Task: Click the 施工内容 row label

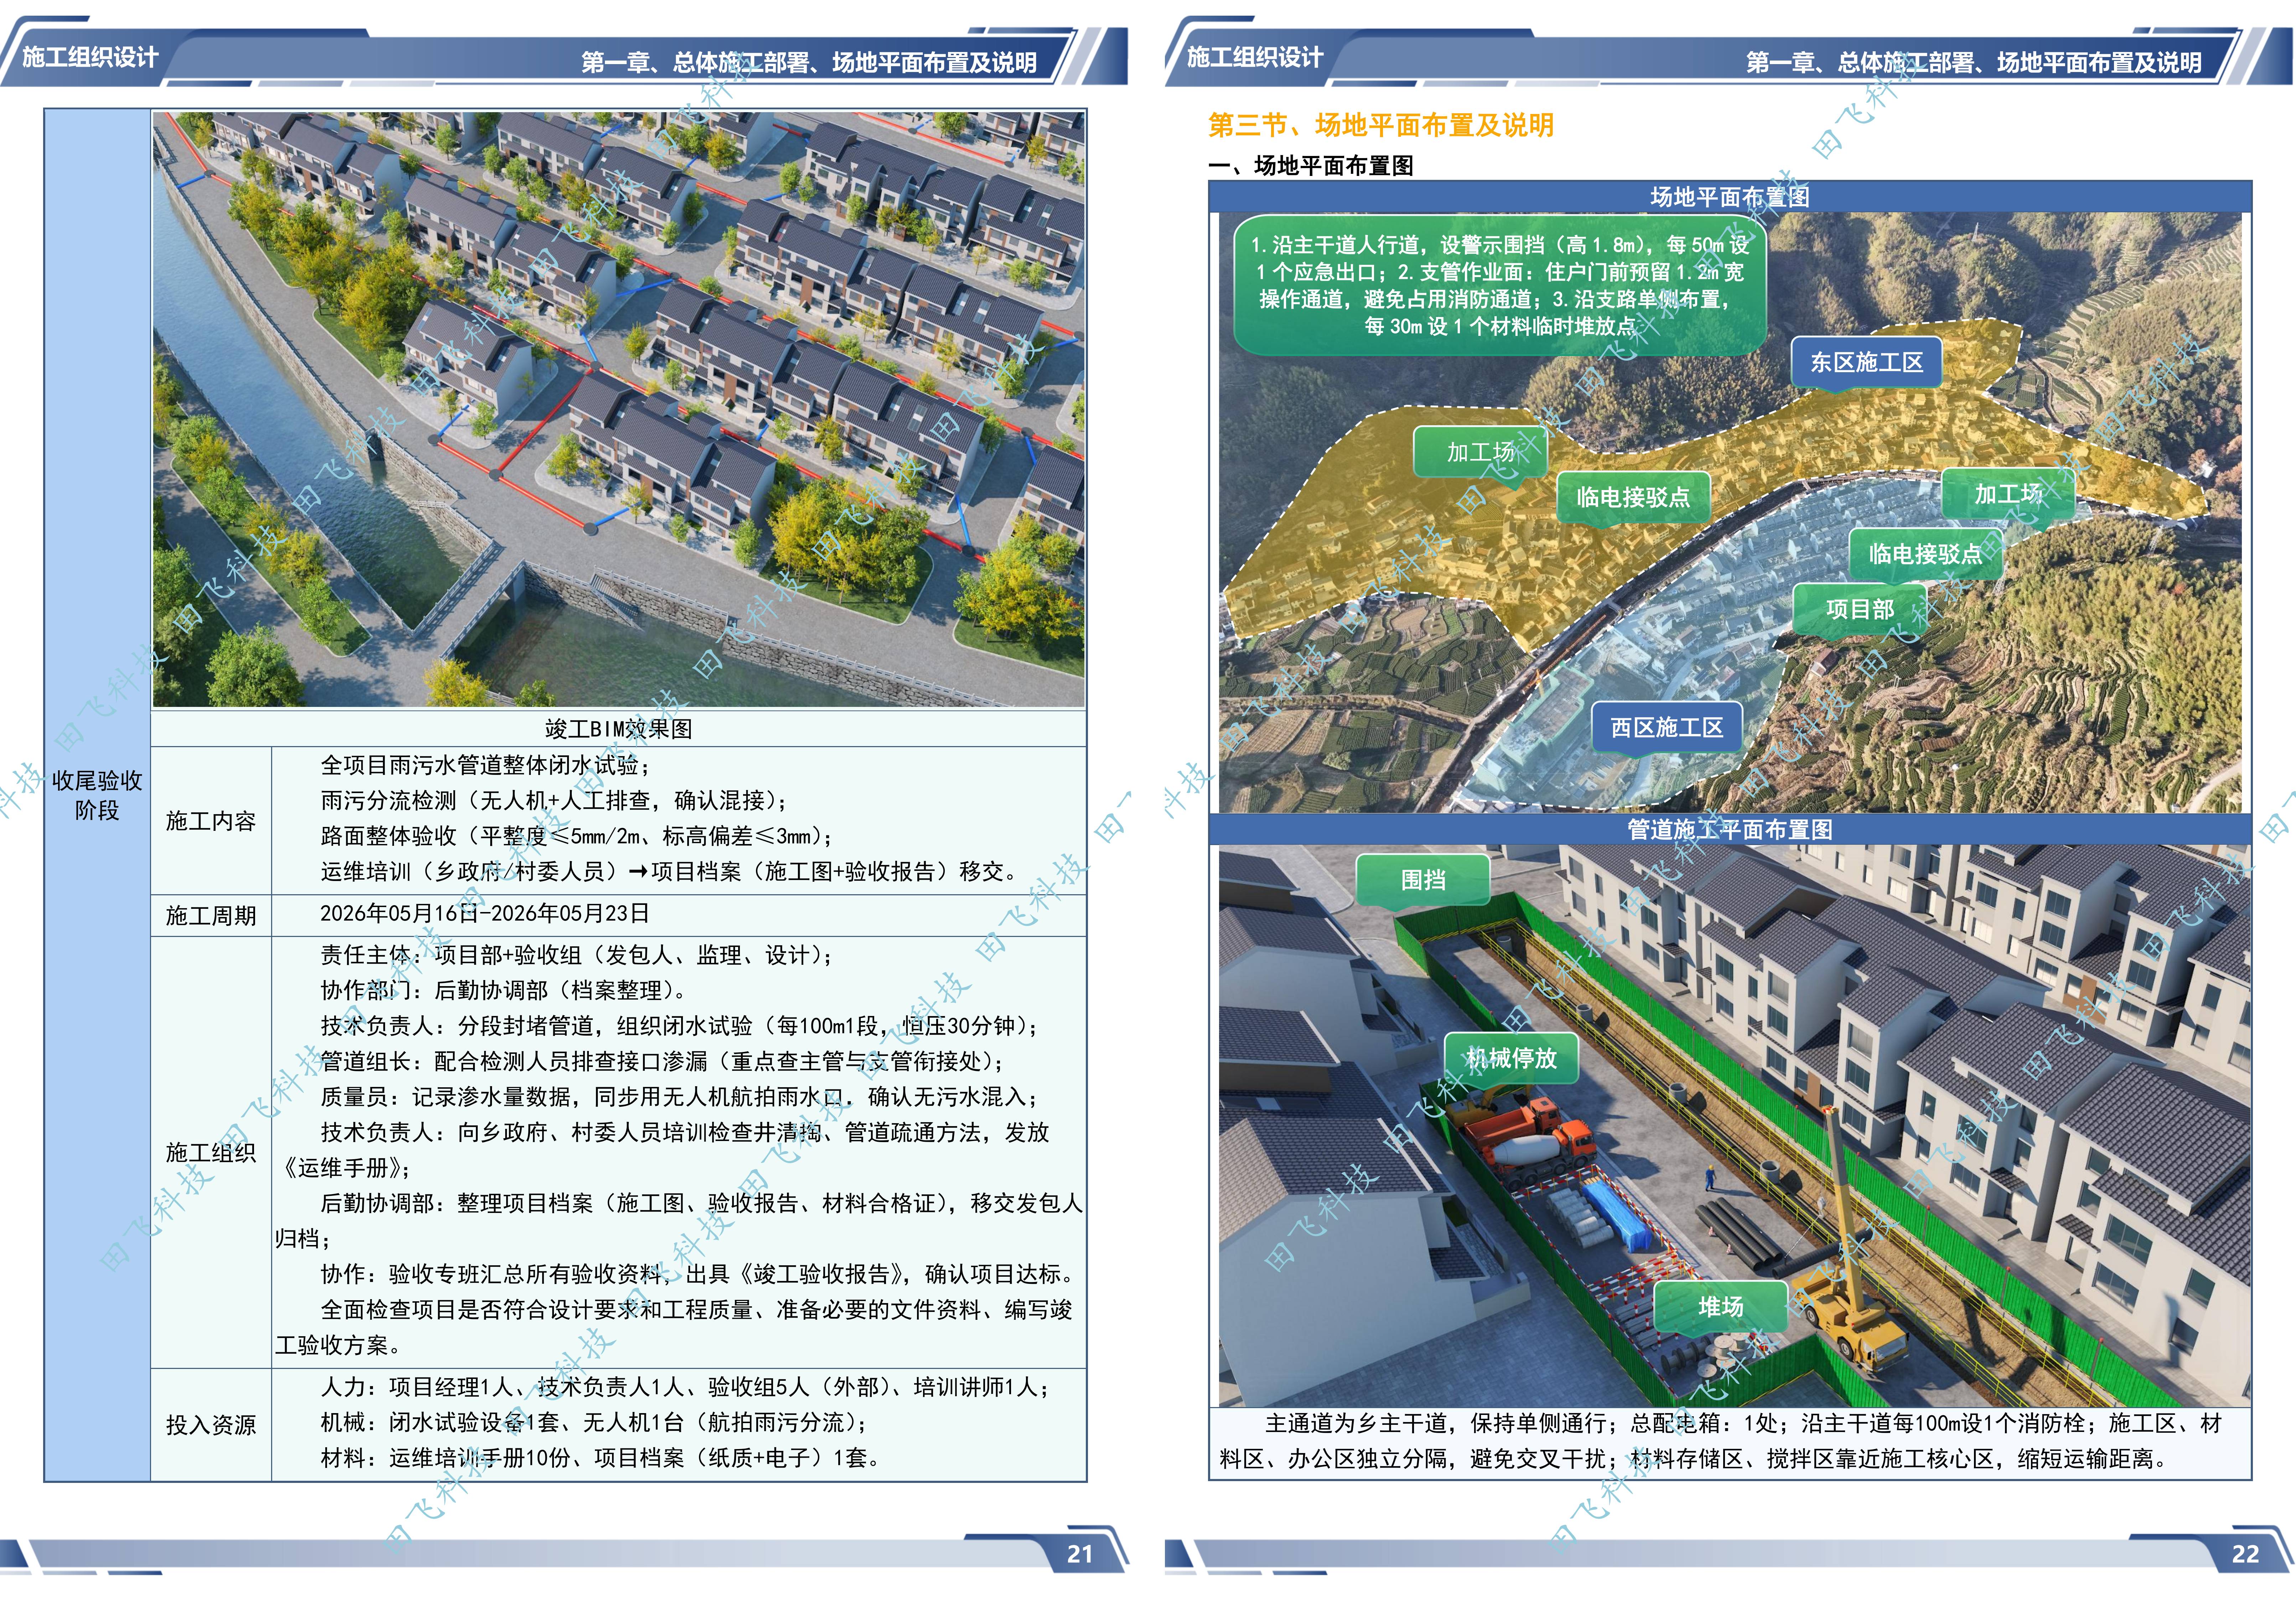Action: point(211,821)
